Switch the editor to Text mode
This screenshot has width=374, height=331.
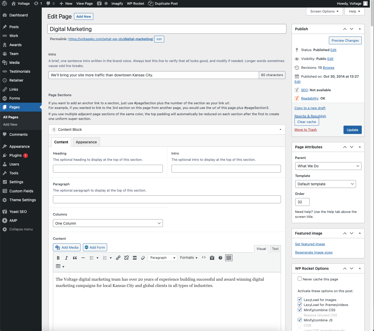click(275, 249)
